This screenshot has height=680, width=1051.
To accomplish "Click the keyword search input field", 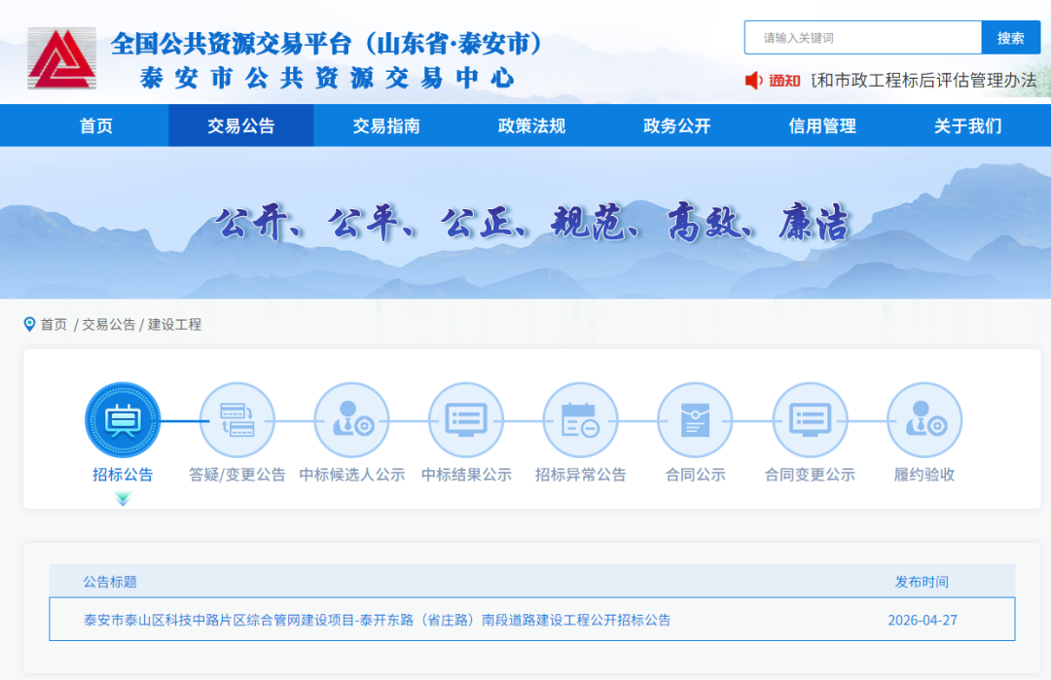I will click(863, 38).
